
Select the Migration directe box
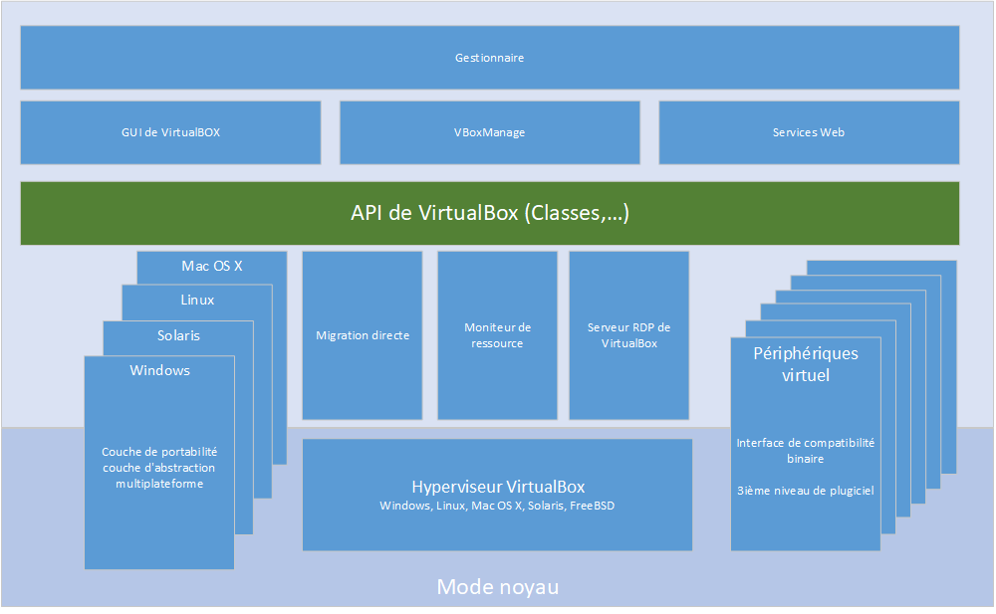pyautogui.click(x=363, y=335)
